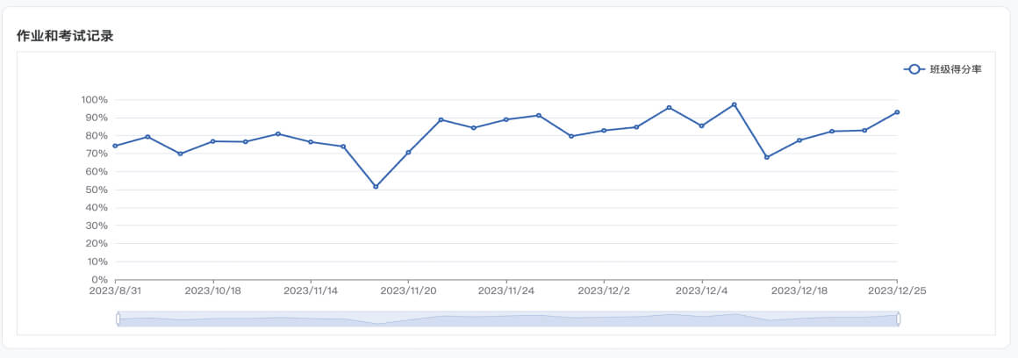Click the 2023/12/25 x-axis date label
This screenshot has width=1018, height=358.
click(897, 291)
